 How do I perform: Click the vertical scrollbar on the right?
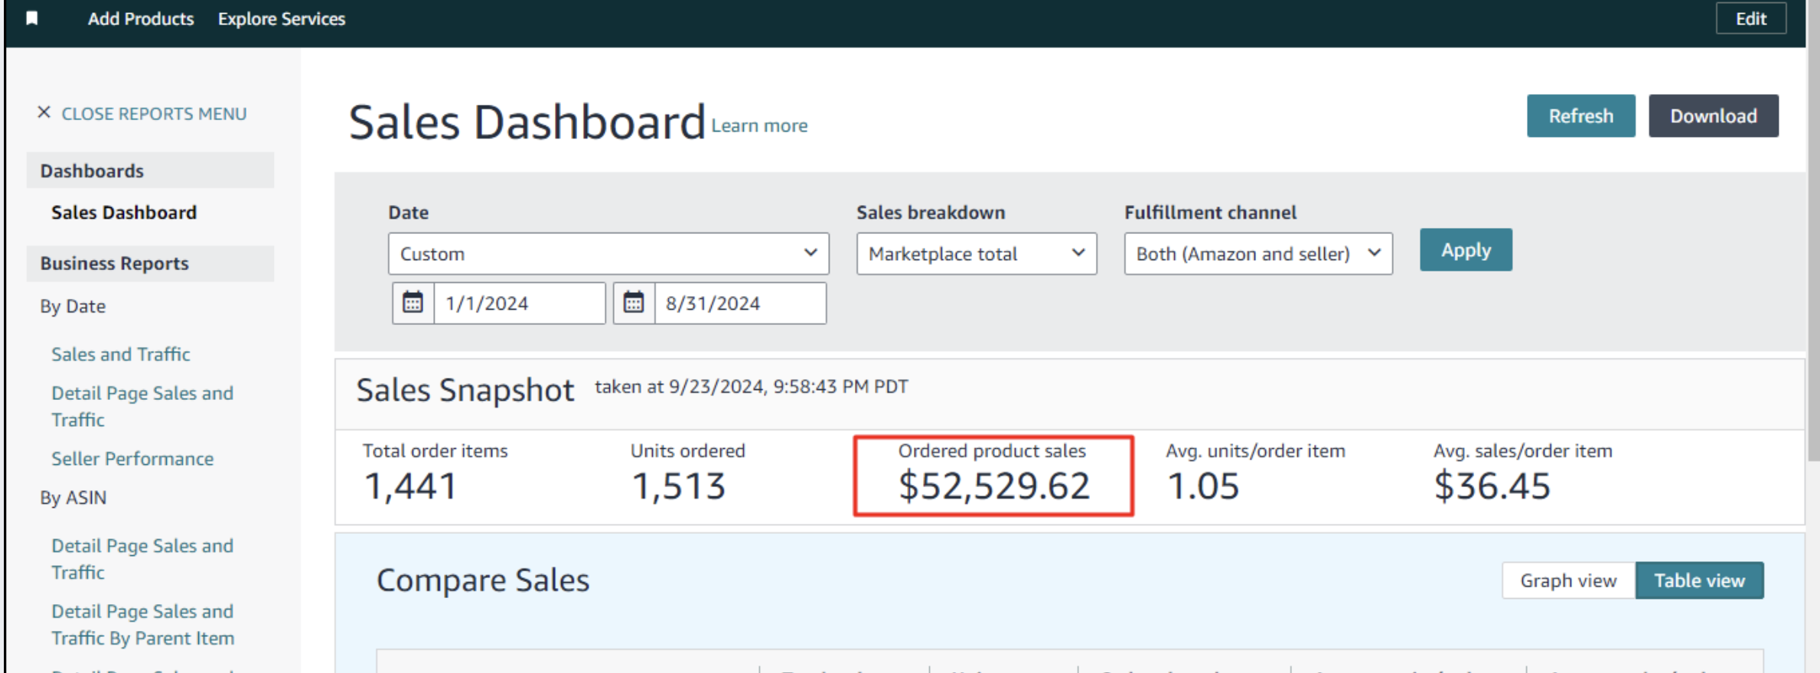(1812, 229)
